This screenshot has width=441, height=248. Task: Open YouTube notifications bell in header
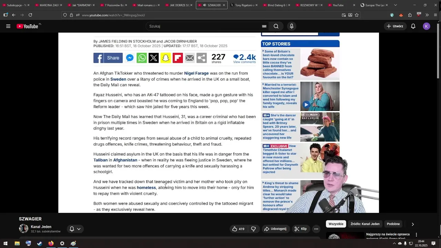point(413,26)
